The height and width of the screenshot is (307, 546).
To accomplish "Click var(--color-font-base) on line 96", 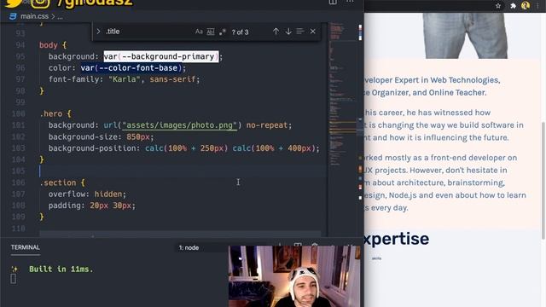I will tap(131, 68).
